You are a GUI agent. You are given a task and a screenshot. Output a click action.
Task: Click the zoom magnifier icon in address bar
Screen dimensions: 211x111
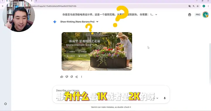(194, 6)
